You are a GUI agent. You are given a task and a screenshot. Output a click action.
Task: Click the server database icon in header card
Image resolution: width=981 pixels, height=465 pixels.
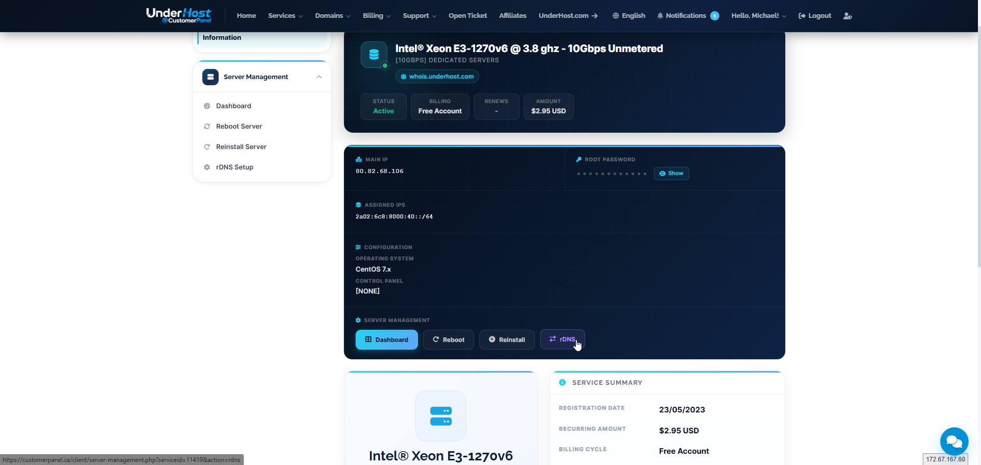[374, 55]
